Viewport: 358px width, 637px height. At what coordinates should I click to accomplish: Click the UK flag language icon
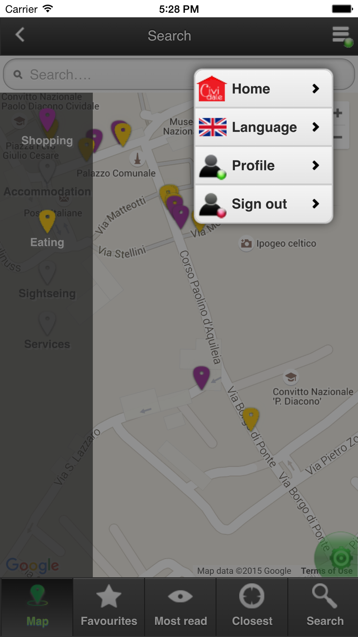coord(213,127)
